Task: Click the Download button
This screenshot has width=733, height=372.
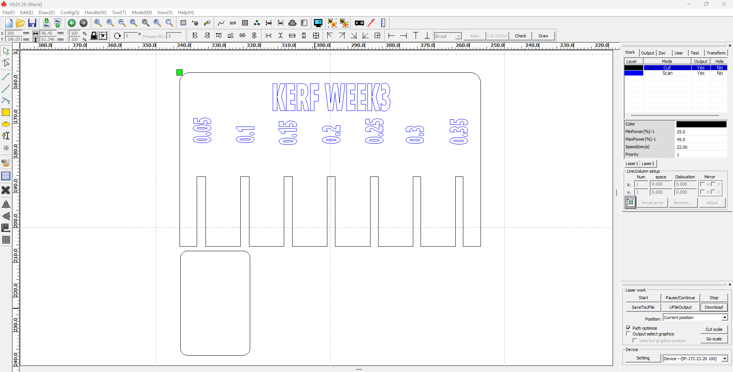Action: pos(714,307)
